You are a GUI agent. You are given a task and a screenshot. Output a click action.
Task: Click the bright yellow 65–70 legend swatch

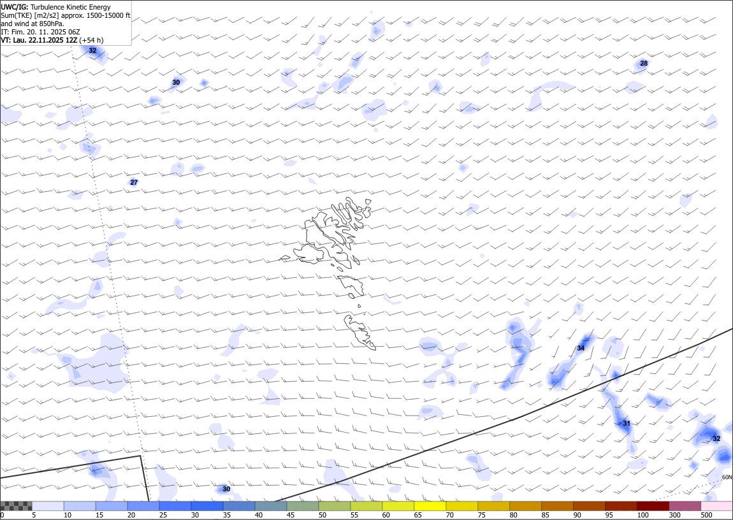tap(430, 506)
